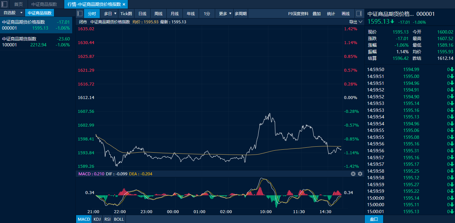Show the 周线 weekly chart
Image resolution: width=455 pixels, height=223 pixels.
[158, 13]
